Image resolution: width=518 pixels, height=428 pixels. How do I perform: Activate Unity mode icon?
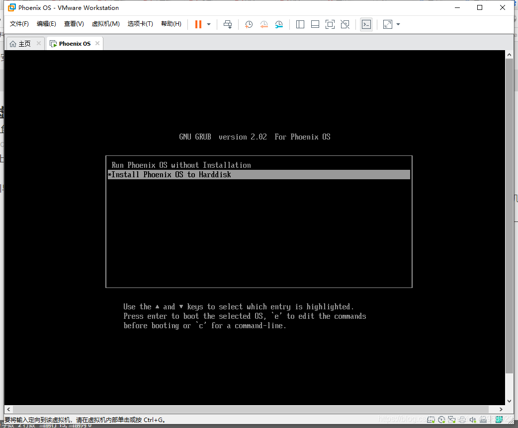click(x=345, y=24)
